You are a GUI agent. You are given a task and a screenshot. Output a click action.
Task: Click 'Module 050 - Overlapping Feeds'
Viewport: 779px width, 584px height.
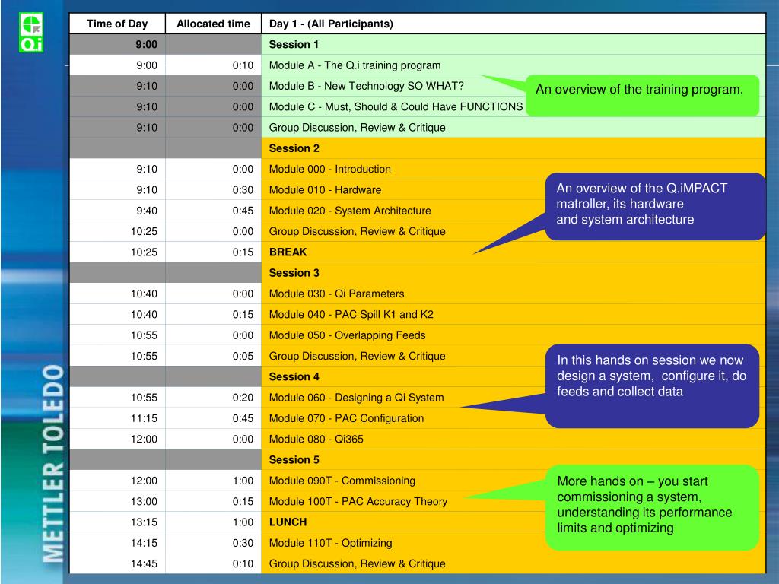(x=347, y=335)
